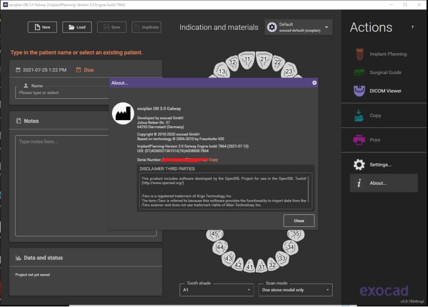Toggle tooth 21 on the dental chart
Image resolution: width=428 pixels, height=307 pixels.
[263, 59]
